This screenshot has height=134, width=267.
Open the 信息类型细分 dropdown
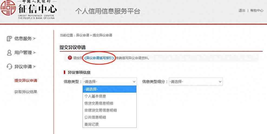[196, 82]
